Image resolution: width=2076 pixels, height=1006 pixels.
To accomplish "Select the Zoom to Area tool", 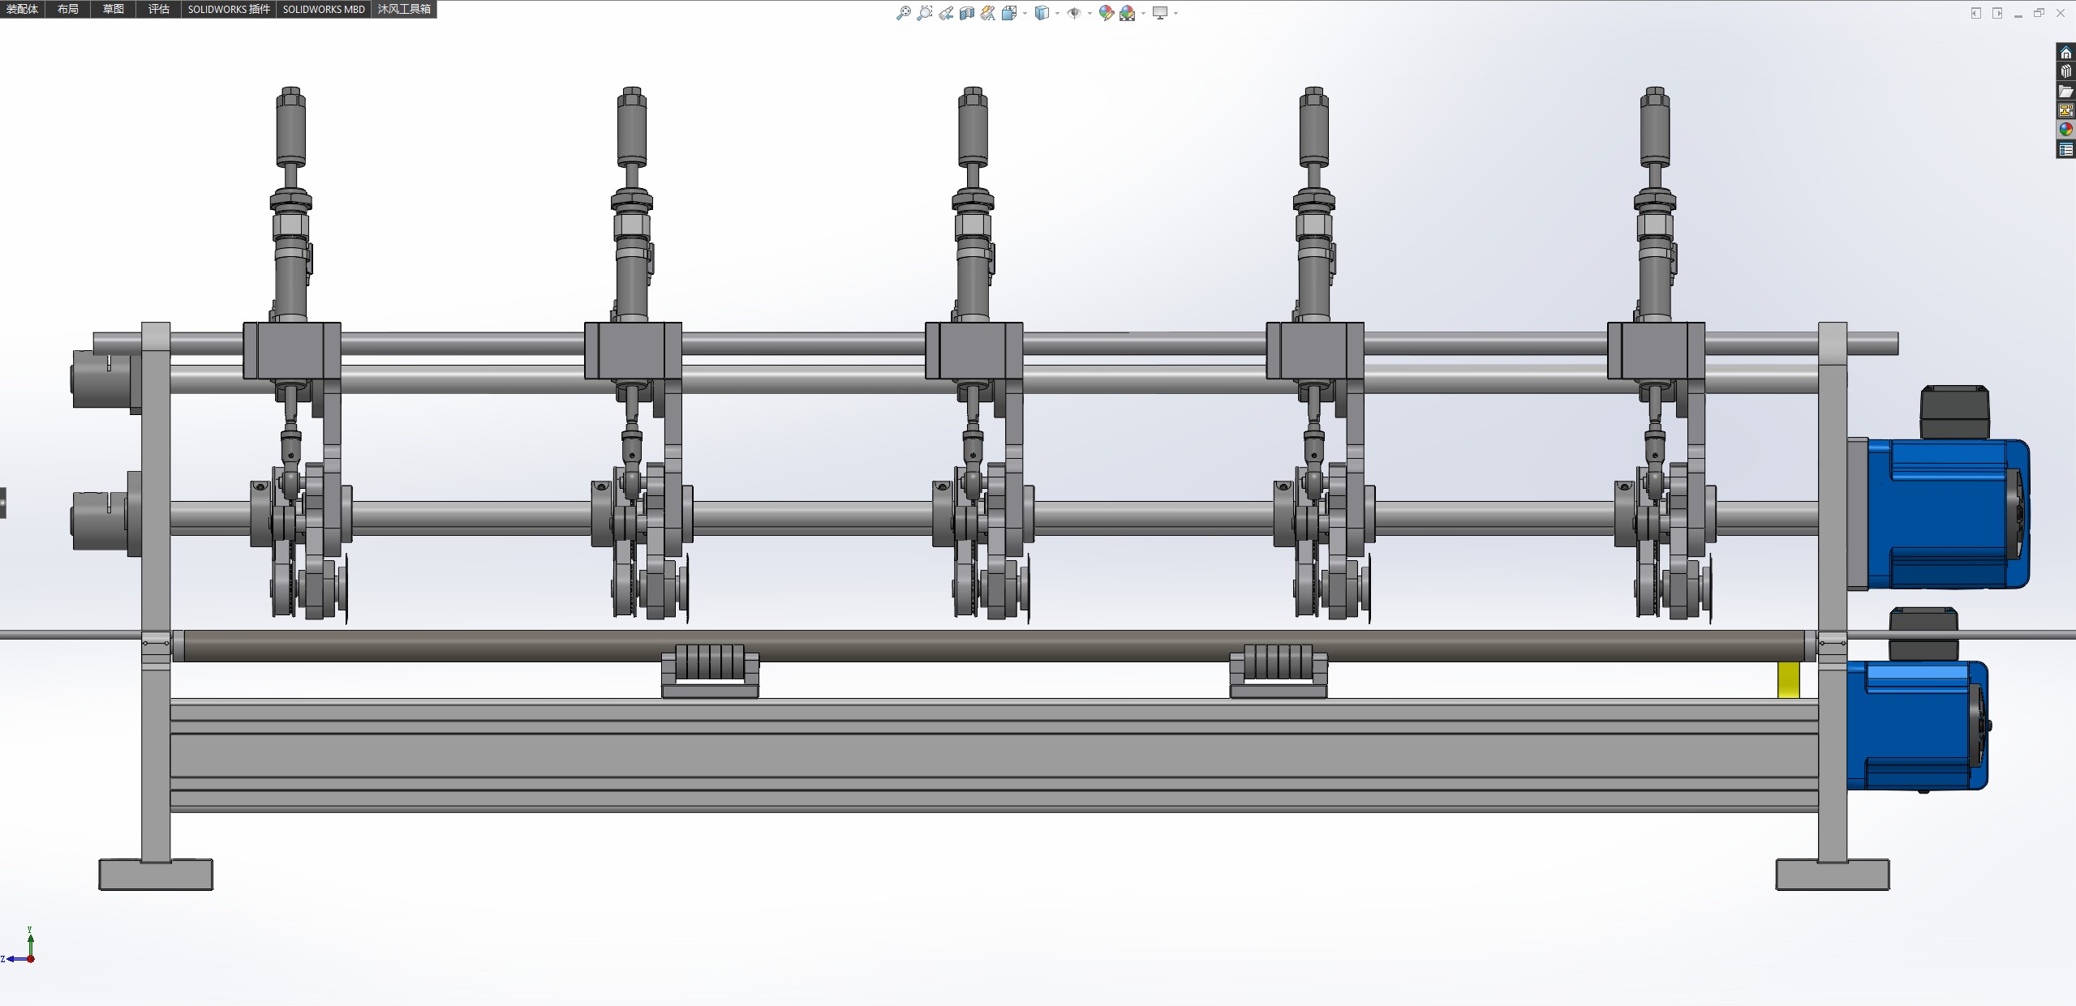I will pyautogui.click(x=924, y=13).
